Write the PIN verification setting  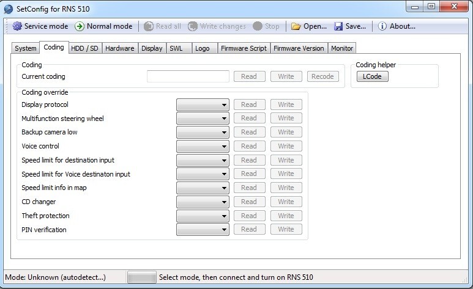(286, 229)
